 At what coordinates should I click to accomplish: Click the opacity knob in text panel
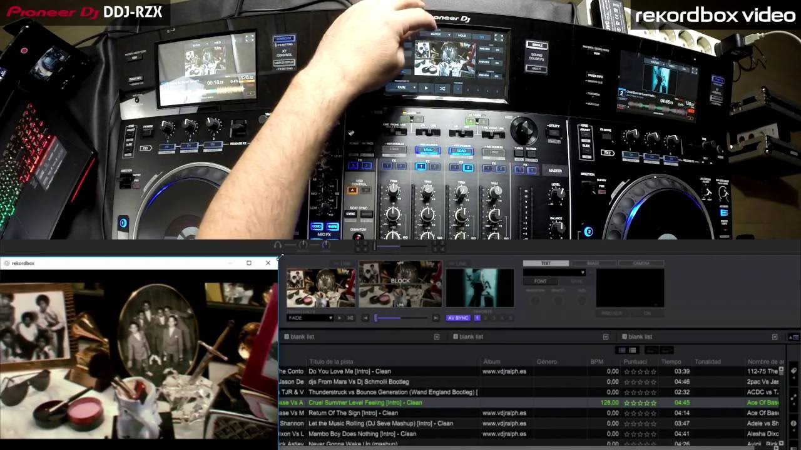pyautogui.click(x=558, y=301)
